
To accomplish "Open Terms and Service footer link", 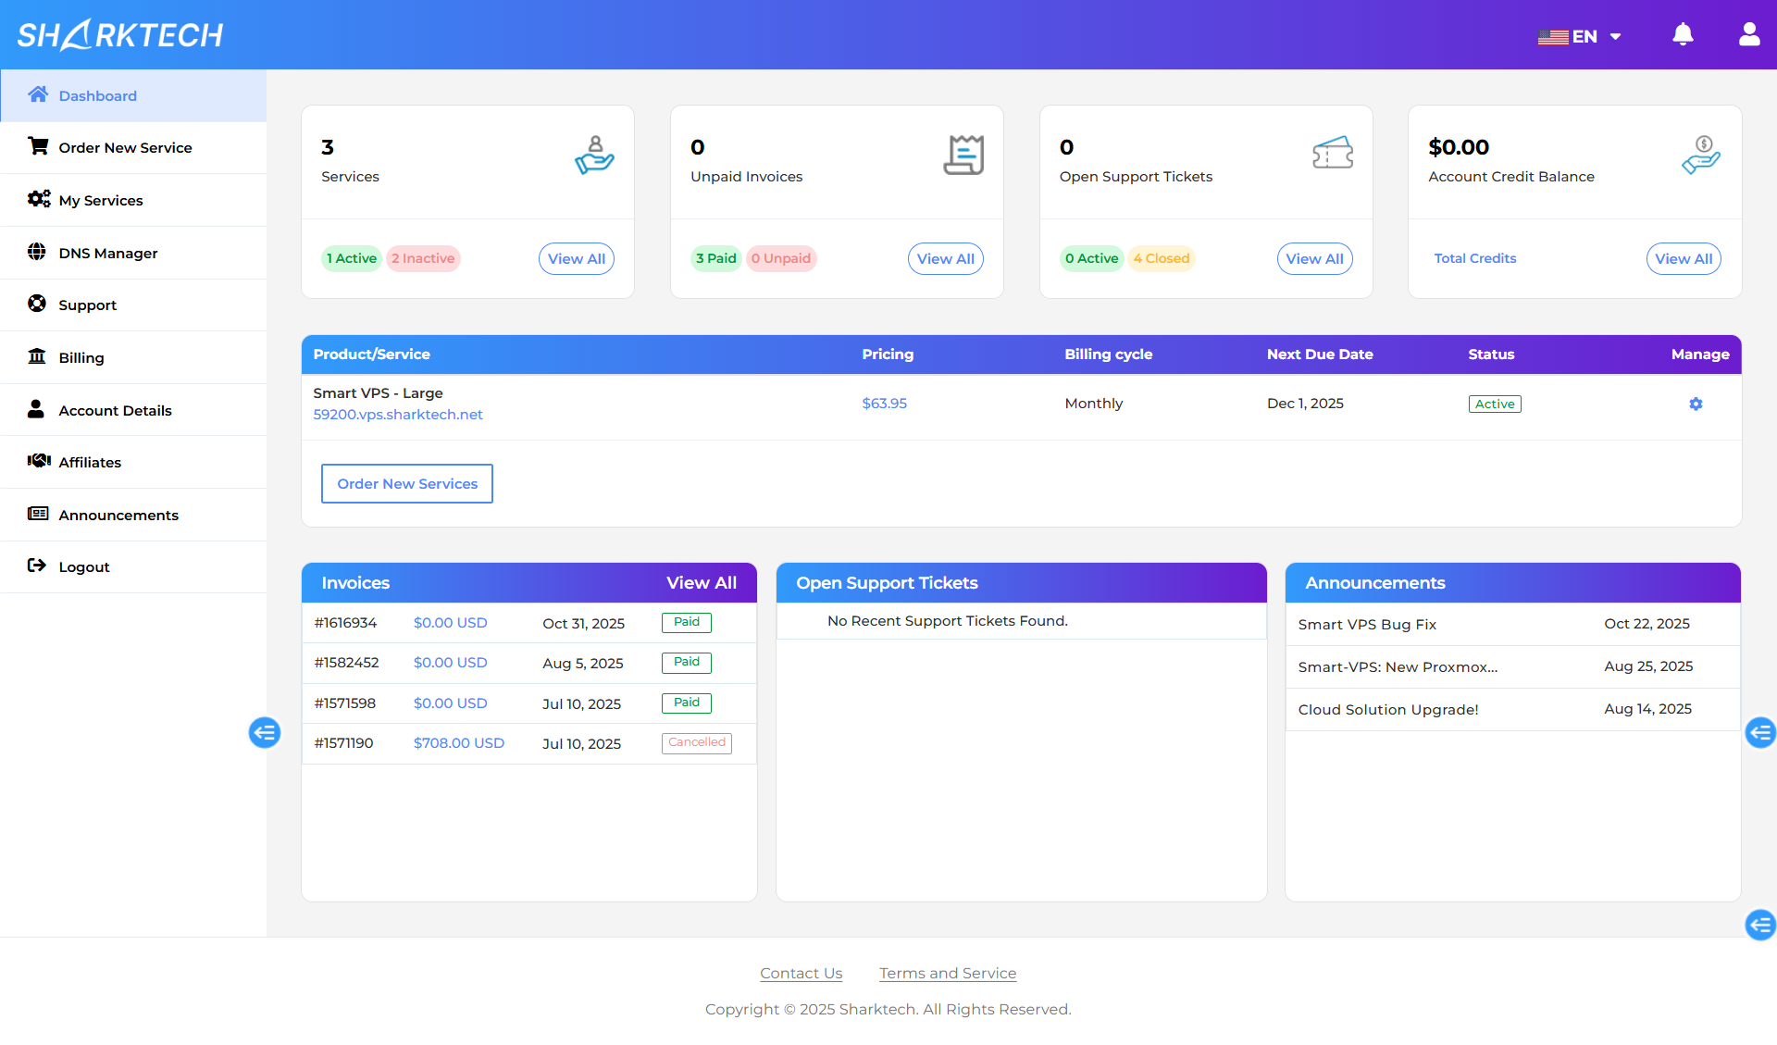I will tap(948, 973).
